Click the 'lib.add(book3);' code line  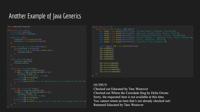[107, 53]
